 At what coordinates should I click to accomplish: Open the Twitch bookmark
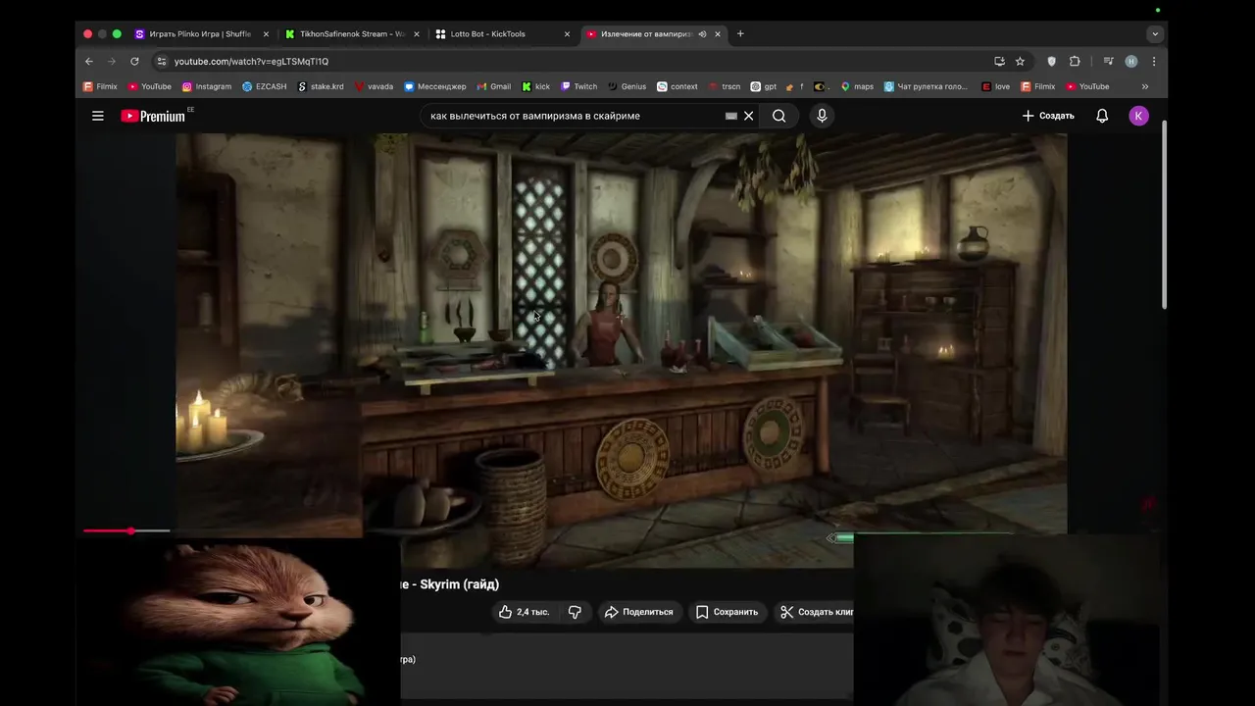[x=579, y=86]
